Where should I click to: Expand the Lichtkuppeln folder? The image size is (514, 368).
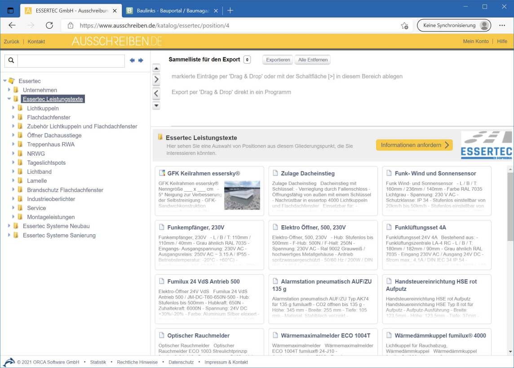13,108
